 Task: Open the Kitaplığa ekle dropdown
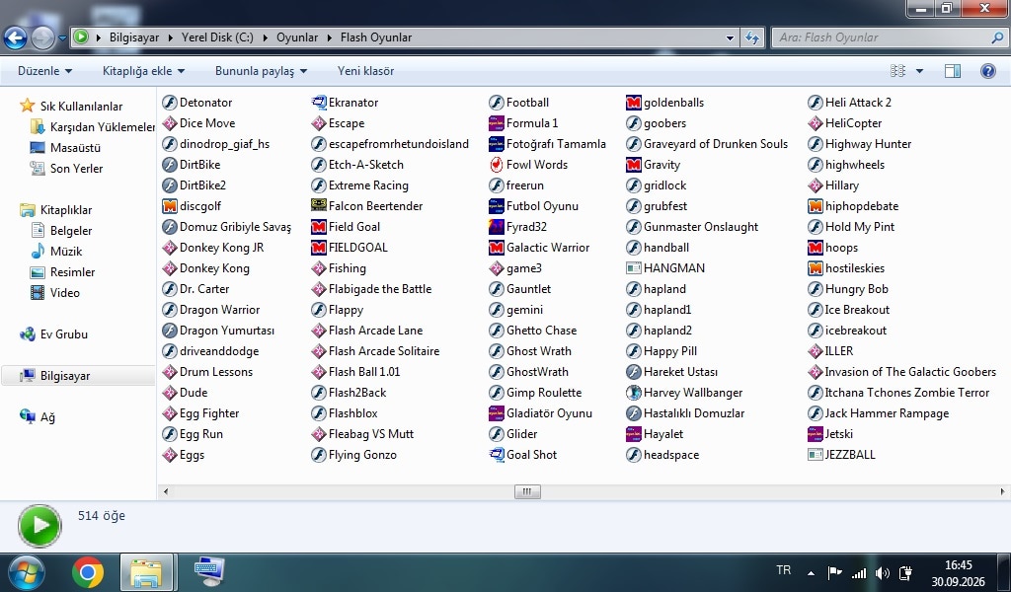click(143, 71)
